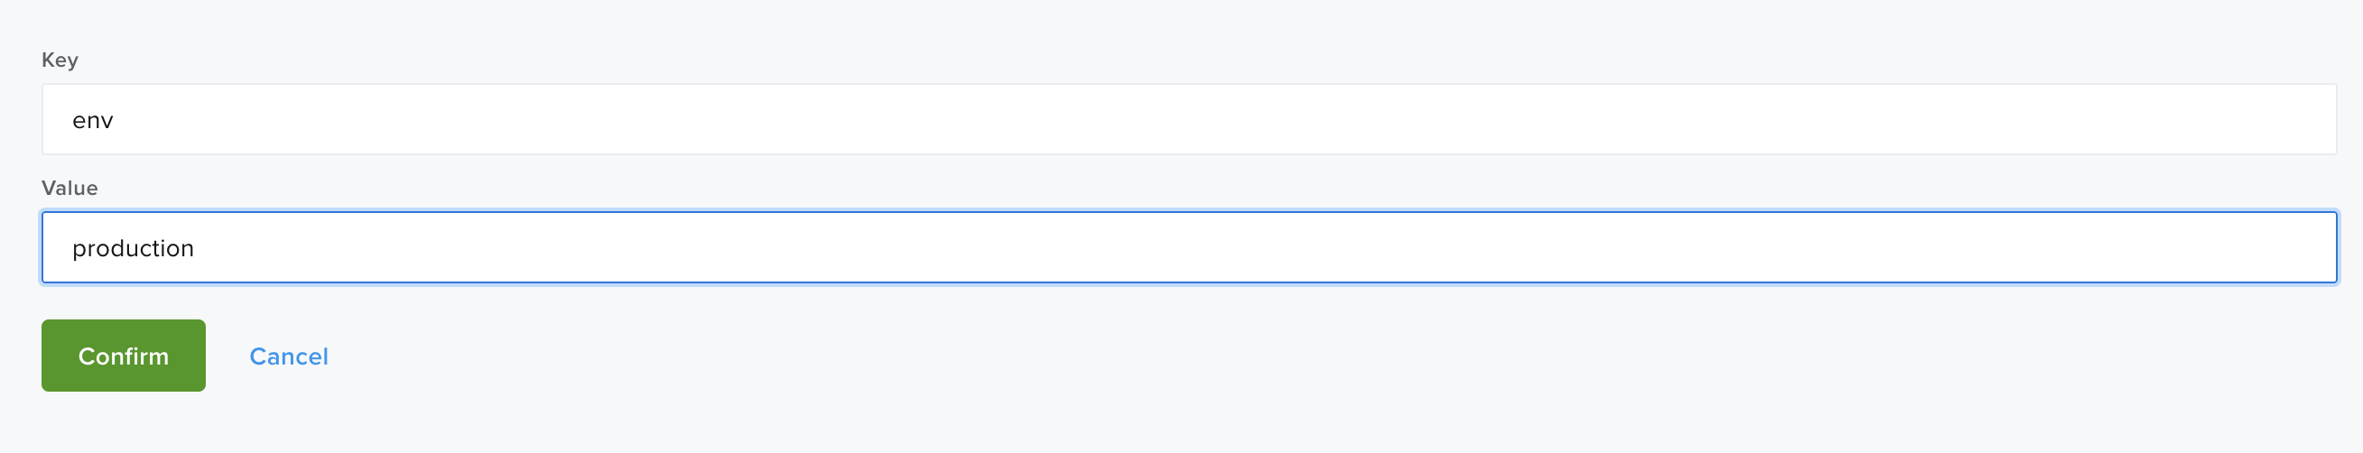Save env as production using Confirm
Image resolution: width=2363 pixels, height=453 pixels.
pos(123,356)
